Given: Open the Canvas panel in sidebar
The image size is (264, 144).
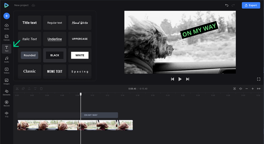Looking at the screenshot, I should (7, 38).
